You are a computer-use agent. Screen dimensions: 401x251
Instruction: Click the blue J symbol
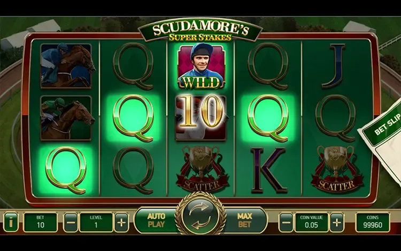(335, 66)
